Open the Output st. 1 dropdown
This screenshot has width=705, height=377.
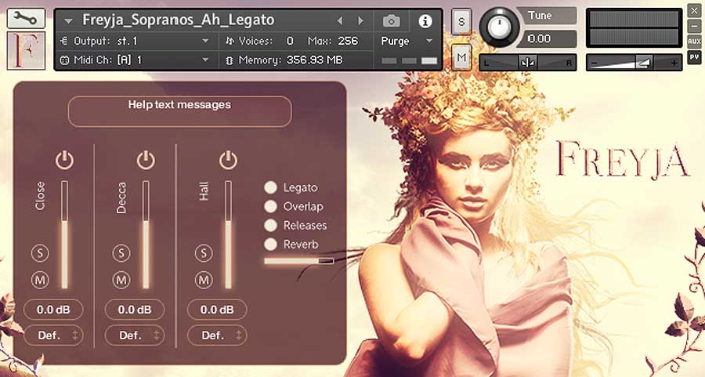click(136, 41)
